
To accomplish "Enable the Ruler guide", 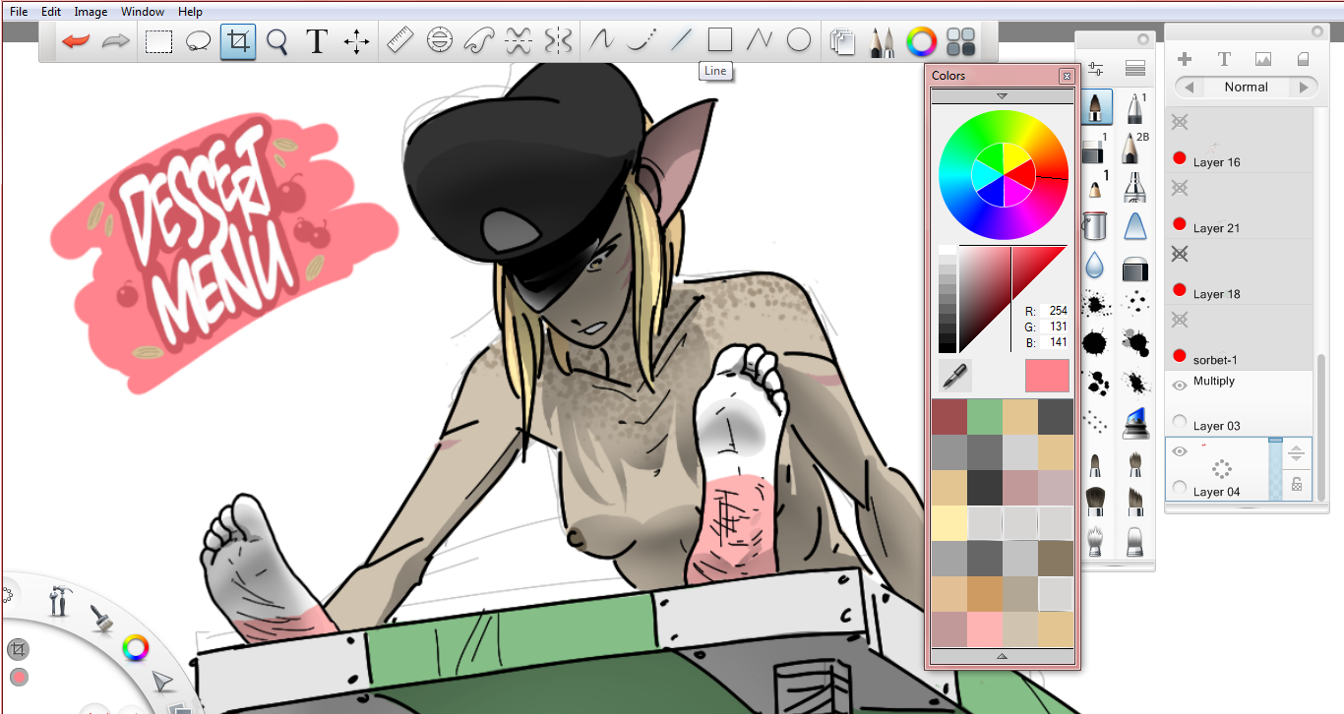I will click(x=400, y=40).
